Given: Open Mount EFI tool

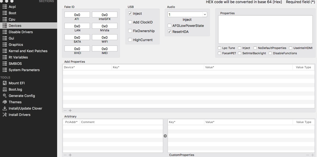Looking at the screenshot, I should click(x=17, y=83).
